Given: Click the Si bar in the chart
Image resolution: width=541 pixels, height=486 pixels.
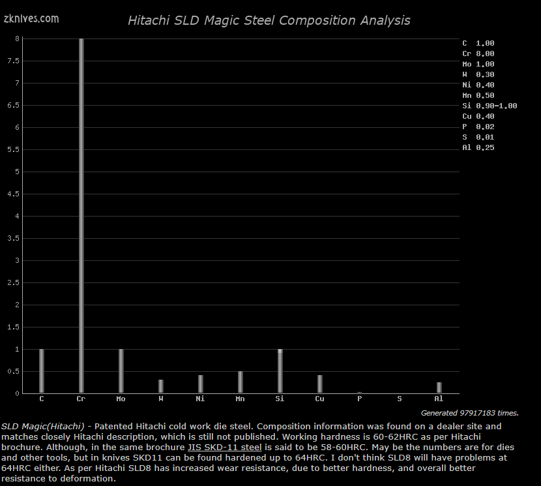Looking at the screenshot, I should [280, 371].
